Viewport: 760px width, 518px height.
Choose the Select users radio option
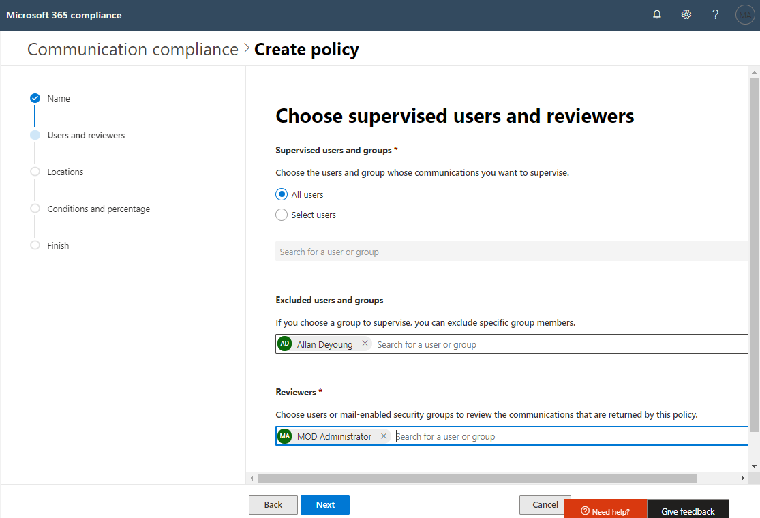coord(282,215)
